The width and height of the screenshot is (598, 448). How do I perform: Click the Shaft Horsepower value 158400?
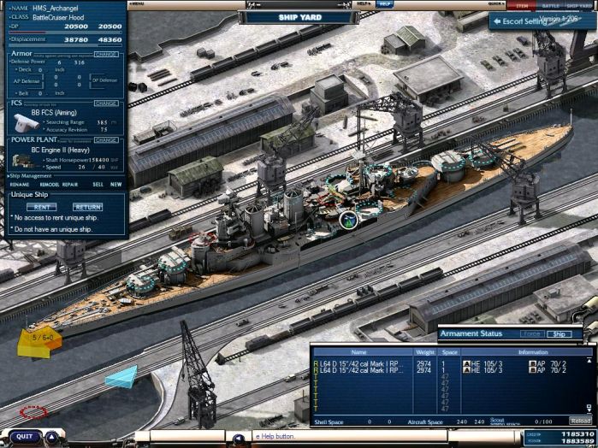tap(99, 160)
